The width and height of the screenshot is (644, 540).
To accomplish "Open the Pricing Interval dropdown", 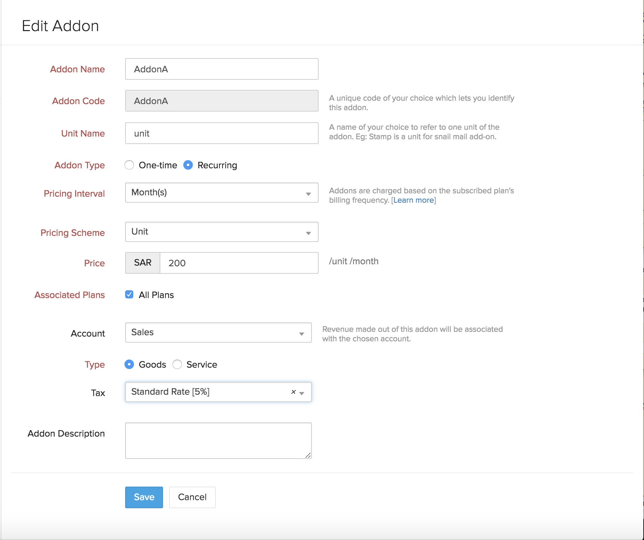I will pyautogui.click(x=222, y=193).
